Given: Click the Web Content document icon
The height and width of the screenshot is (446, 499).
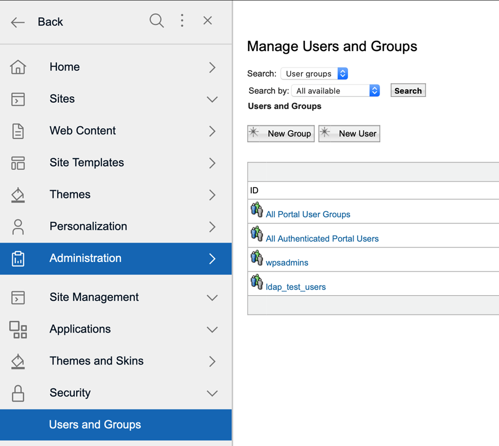Looking at the screenshot, I should 18,131.
